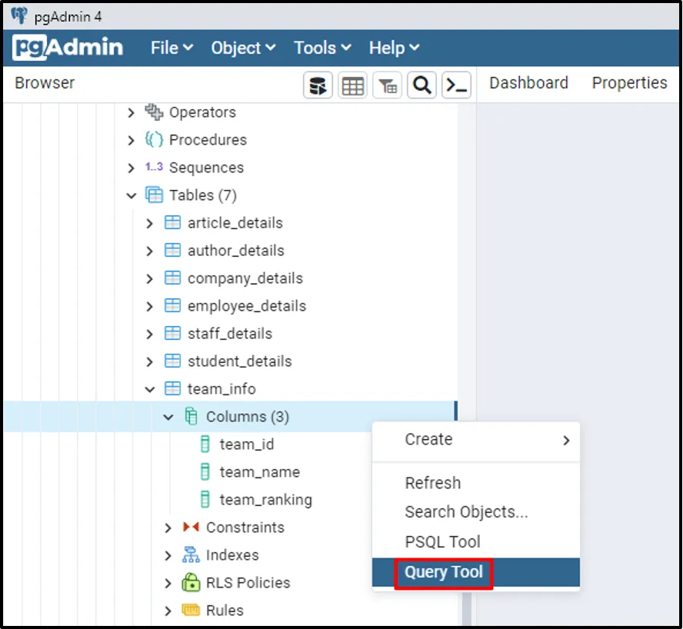Open Search Objects magnifier icon
683x629 pixels.
point(422,86)
